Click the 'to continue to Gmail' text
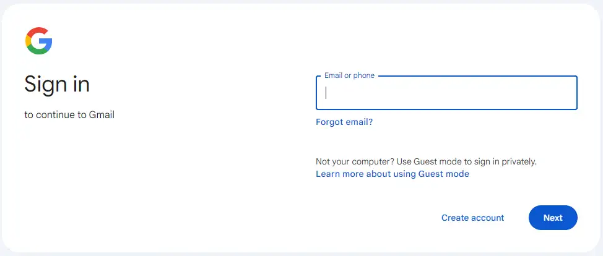 pyautogui.click(x=69, y=114)
